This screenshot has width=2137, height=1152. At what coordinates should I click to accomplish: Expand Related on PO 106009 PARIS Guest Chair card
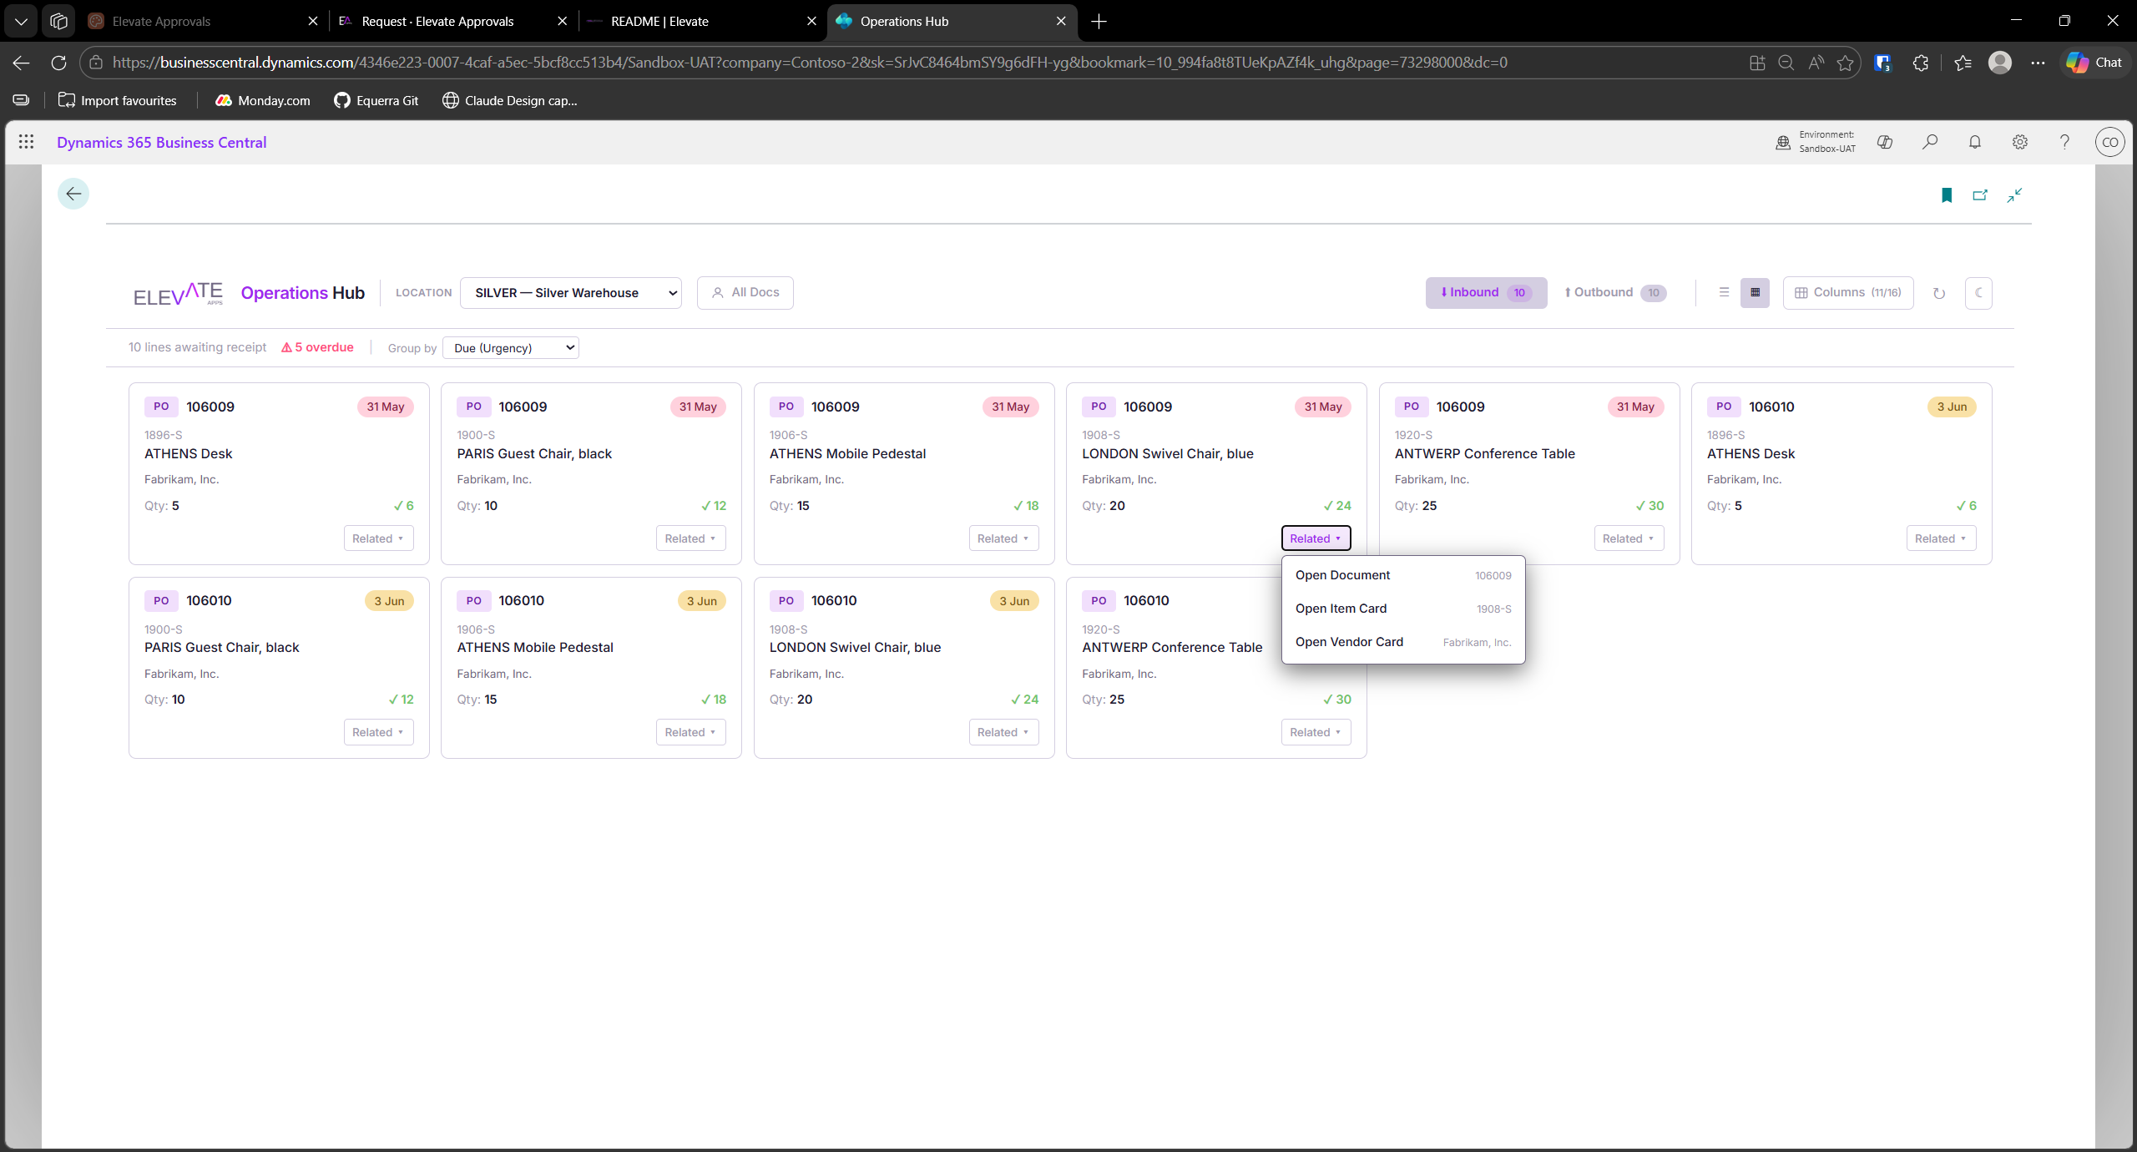690,538
